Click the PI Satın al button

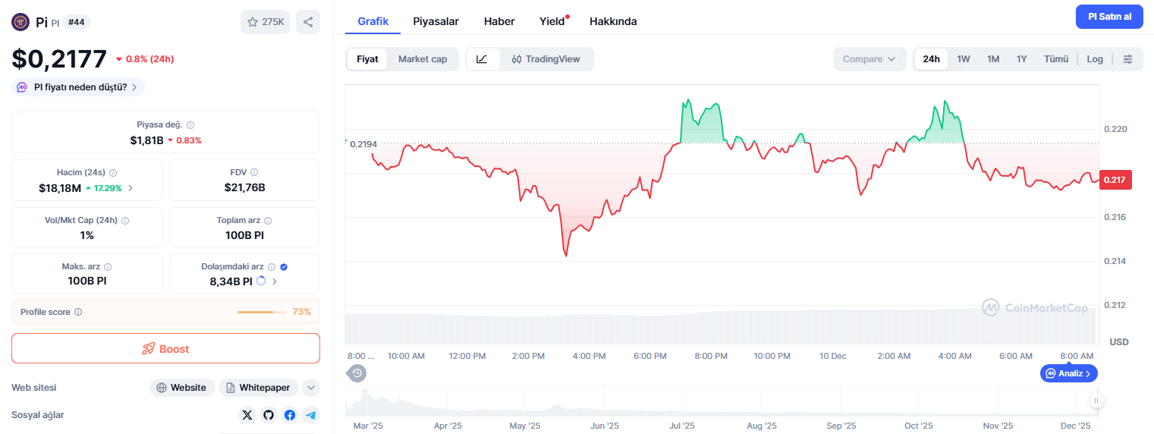1109,17
